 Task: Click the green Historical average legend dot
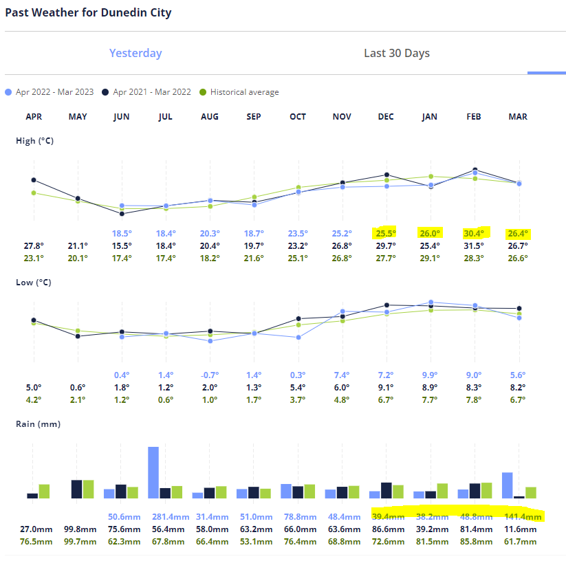coord(203,92)
